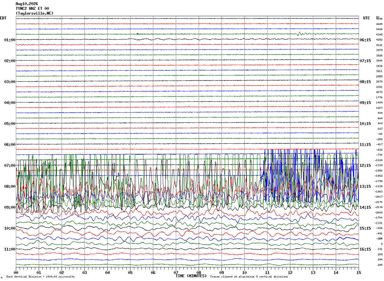Screen dimensions: 384x281
Task: Click the 01:00 EDT time label
Action: coord(10,40)
